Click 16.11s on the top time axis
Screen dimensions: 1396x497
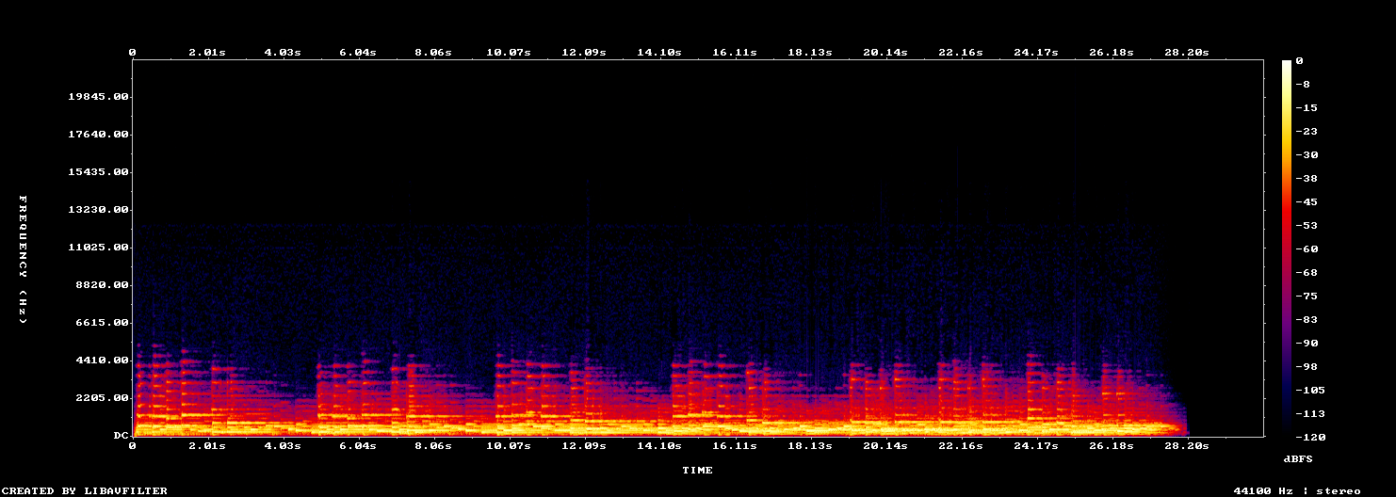(735, 53)
